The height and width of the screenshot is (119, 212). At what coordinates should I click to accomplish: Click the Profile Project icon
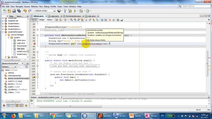87,11
